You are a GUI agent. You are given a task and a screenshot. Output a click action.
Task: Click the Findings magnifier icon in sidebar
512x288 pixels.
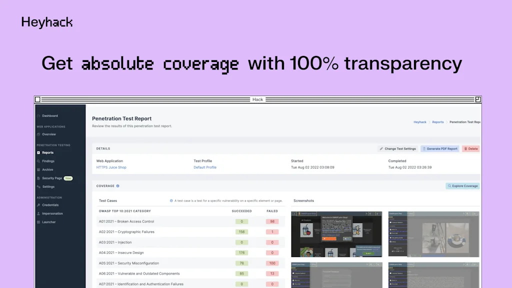38,161
